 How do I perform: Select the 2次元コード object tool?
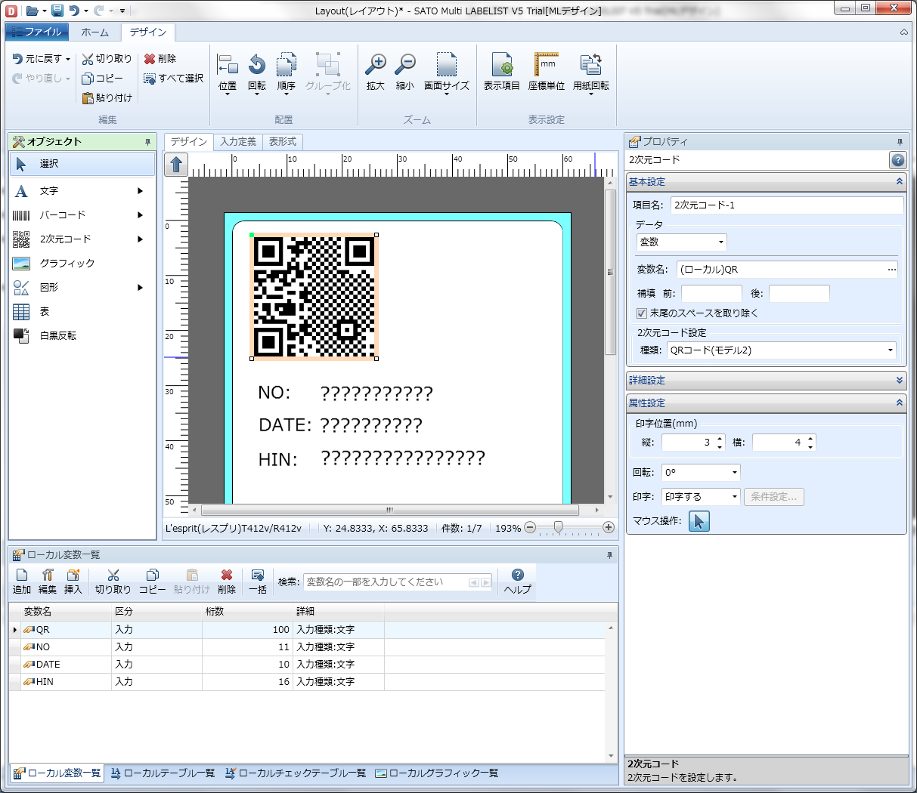point(65,239)
